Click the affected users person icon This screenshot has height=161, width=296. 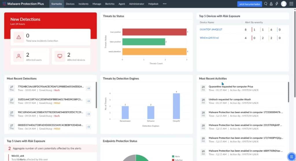(x=18, y=56)
